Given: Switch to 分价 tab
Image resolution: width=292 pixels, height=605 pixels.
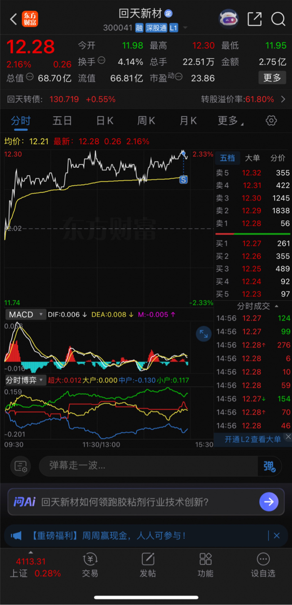Looking at the screenshot, I should 278,158.
